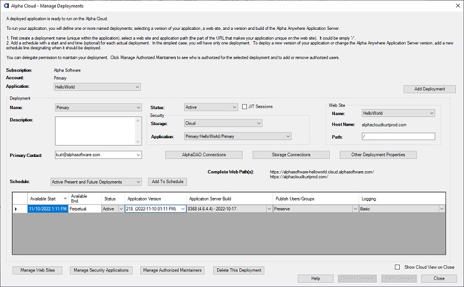464x287 pixels.
Task: Click the alphacloudkurtprod.com host name text
Action: coord(384,125)
